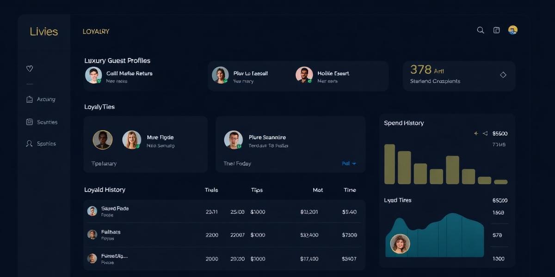Open Caill Mefise Return's avatar
555x277 pixels.
click(93, 75)
